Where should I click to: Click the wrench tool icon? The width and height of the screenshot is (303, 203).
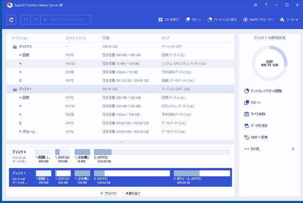pos(282,20)
